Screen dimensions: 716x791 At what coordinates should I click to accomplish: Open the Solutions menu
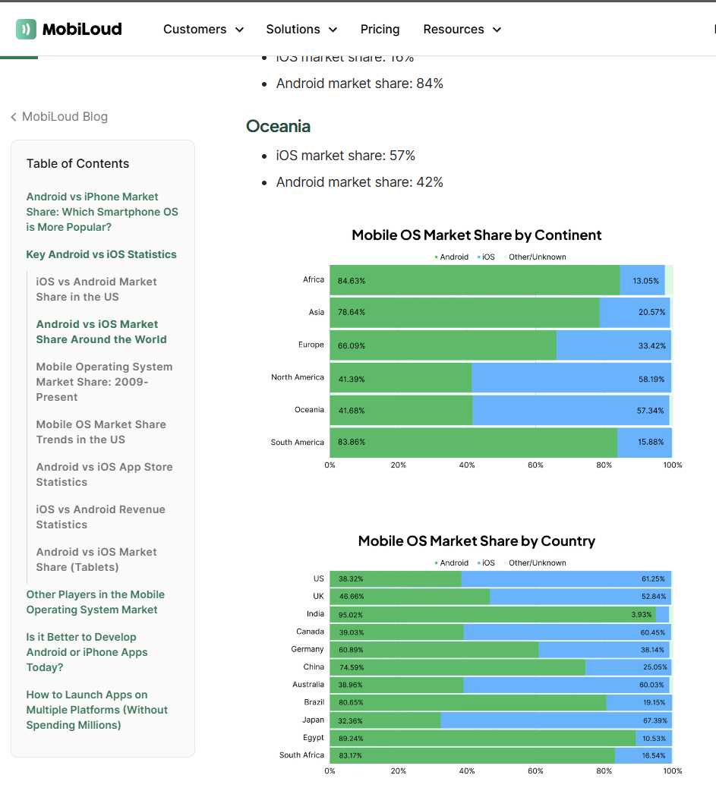coord(293,30)
